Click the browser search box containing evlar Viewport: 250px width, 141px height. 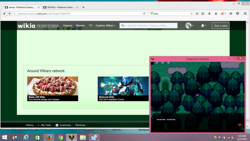[x=171, y=14]
